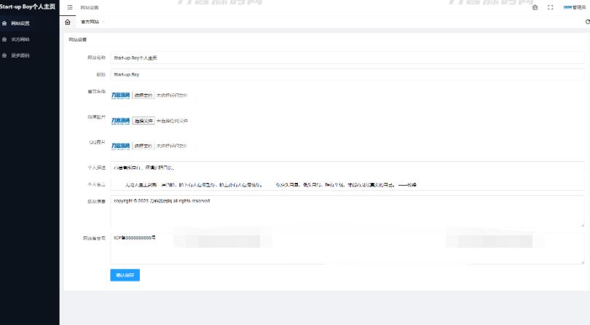
Task: Click the 更多源码 sidebar menu icon
Action: click(x=5, y=55)
